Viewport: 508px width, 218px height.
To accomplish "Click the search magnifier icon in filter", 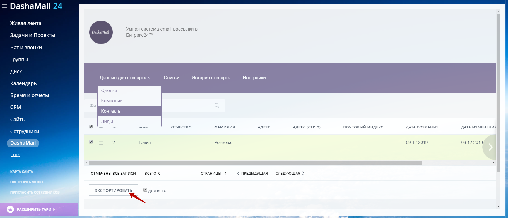I will coord(217,106).
